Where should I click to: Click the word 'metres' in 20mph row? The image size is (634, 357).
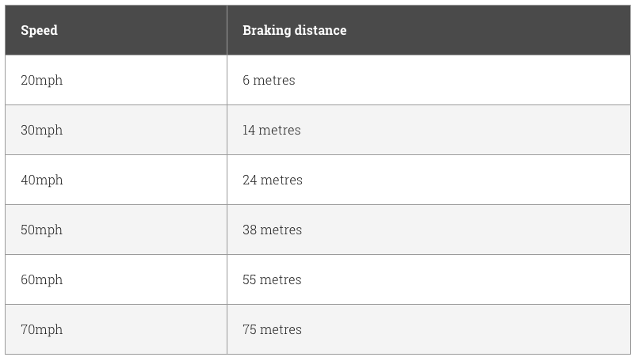tap(274, 80)
